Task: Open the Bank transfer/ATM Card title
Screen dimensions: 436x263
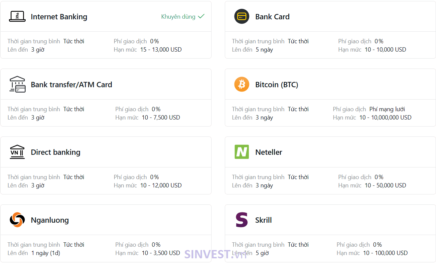Action: 72,85
